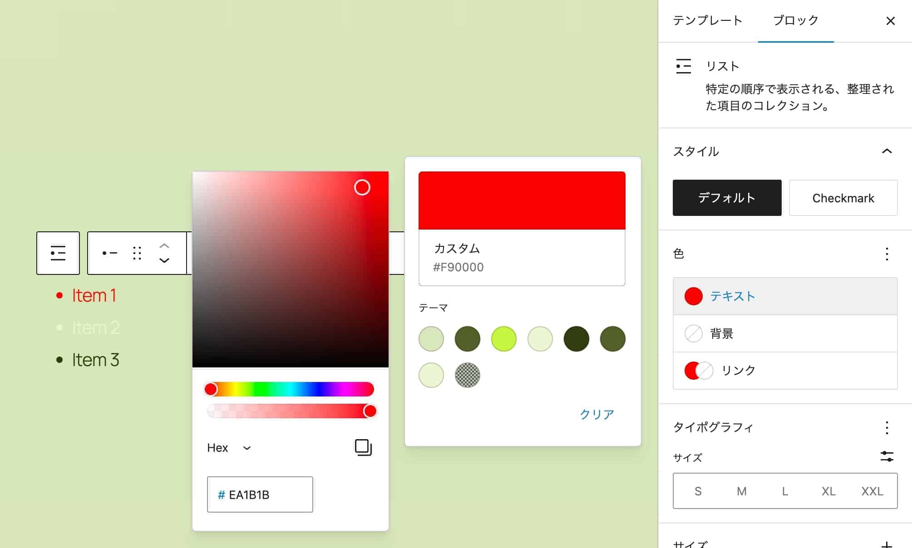Viewport: 912px width, 548px height.
Task: Choose font size S
Action: click(698, 491)
